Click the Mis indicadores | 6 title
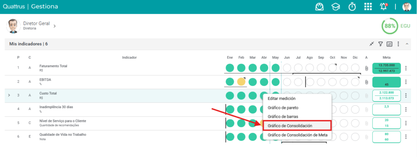Viewport: 417px width, 157px height. [29, 44]
